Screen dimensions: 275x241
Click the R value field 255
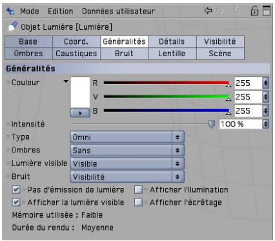click(248, 83)
